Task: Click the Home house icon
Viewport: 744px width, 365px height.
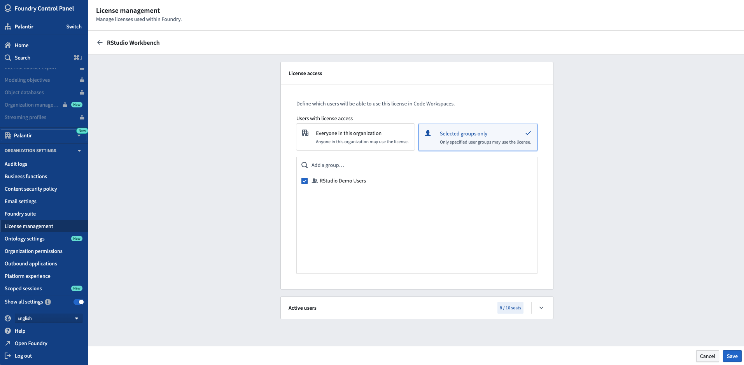Action: click(x=8, y=45)
